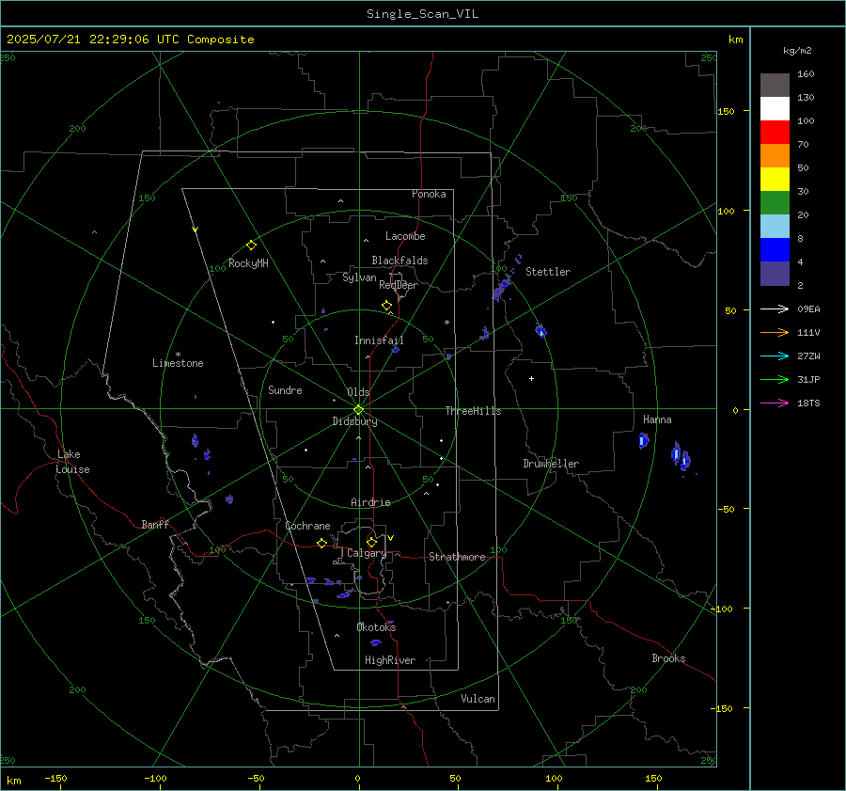Screen dimensions: 846x791
Task: Click the green 31JP arrow icon
Action: 775,380
